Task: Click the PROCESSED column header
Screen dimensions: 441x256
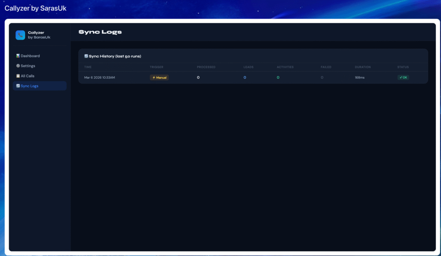Action: [206, 67]
